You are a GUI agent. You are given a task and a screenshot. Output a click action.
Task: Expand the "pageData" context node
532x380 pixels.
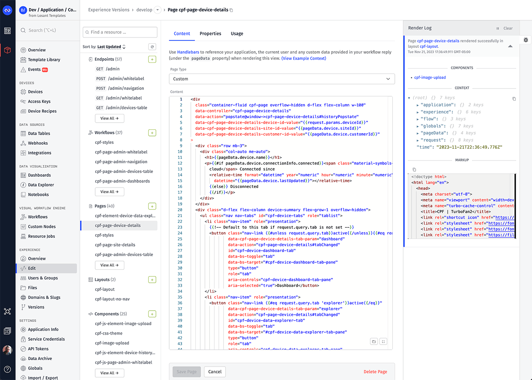coord(418,133)
